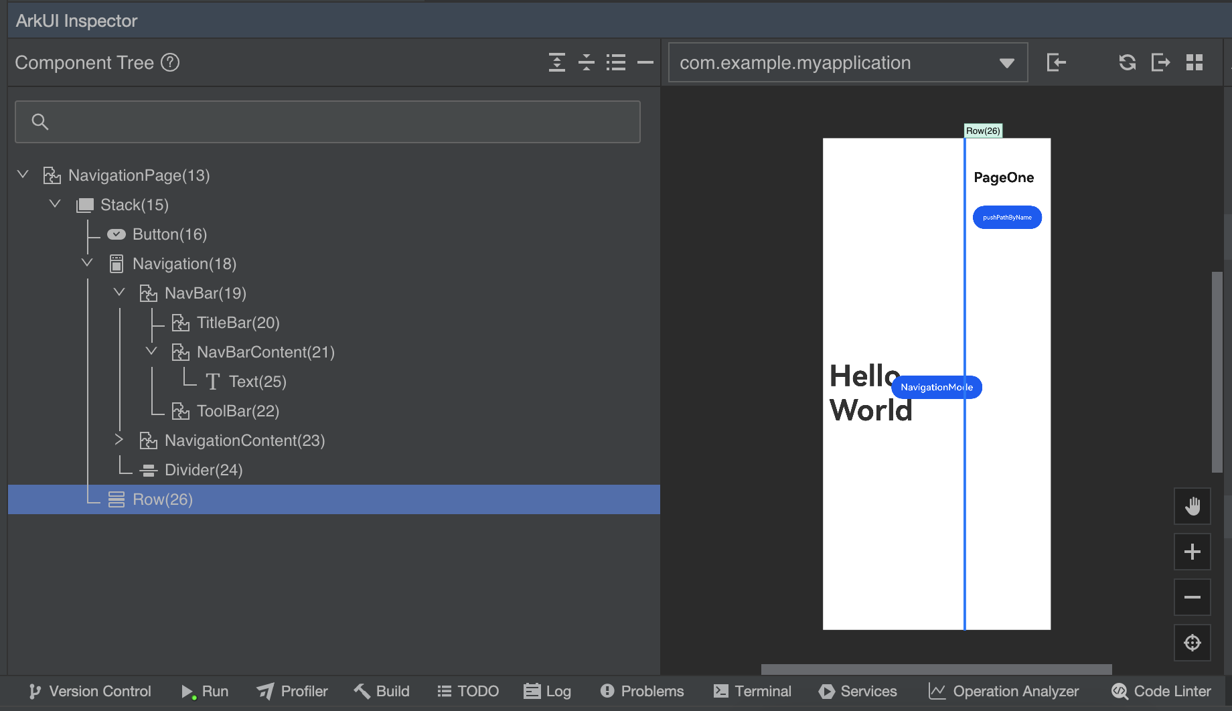The width and height of the screenshot is (1232, 711).
Task: Select the Row(26) tree item
Action: click(x=334, y=499)
